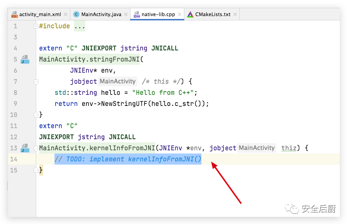The width and height of the screenshot is (347, 224).
Task: Click the highlighted TODO comment on line 14
Action: point(128,159)
